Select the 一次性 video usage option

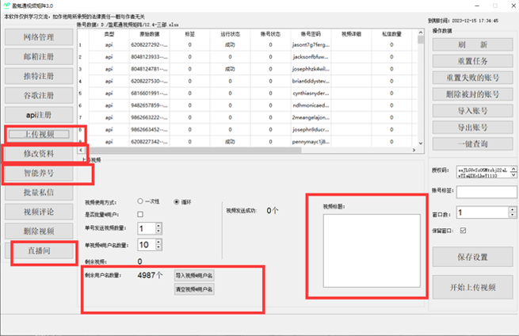141,200
